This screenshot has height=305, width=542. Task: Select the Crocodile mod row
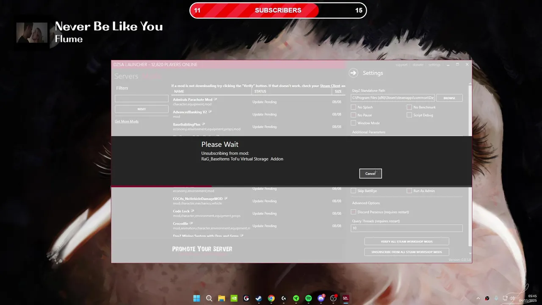pyautogui.click(x=258, y=226)
